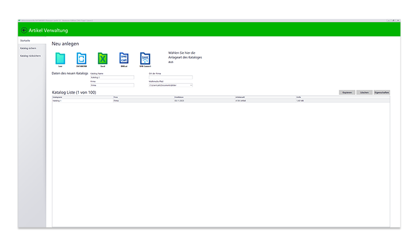Focus the Katalog Name input field

point(112,78)
